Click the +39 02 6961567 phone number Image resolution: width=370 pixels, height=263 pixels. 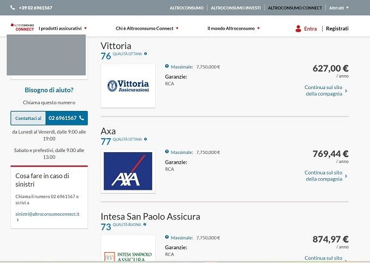point(35,8)
